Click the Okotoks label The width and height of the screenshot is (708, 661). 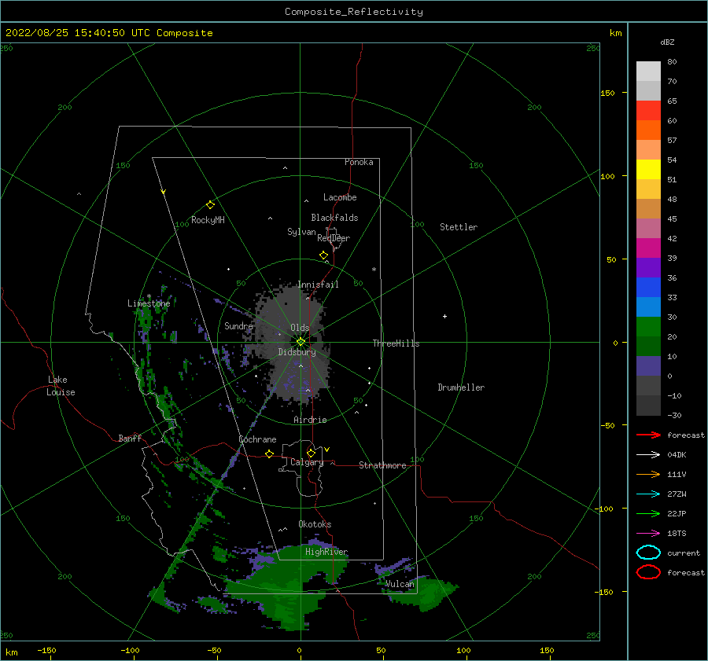pyautogui.click(x=315, y=524)
